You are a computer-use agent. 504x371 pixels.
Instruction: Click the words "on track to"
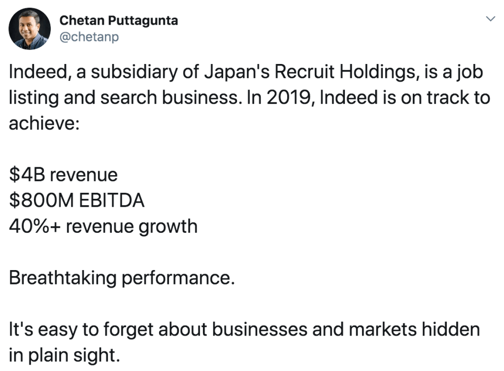(443, 97)
